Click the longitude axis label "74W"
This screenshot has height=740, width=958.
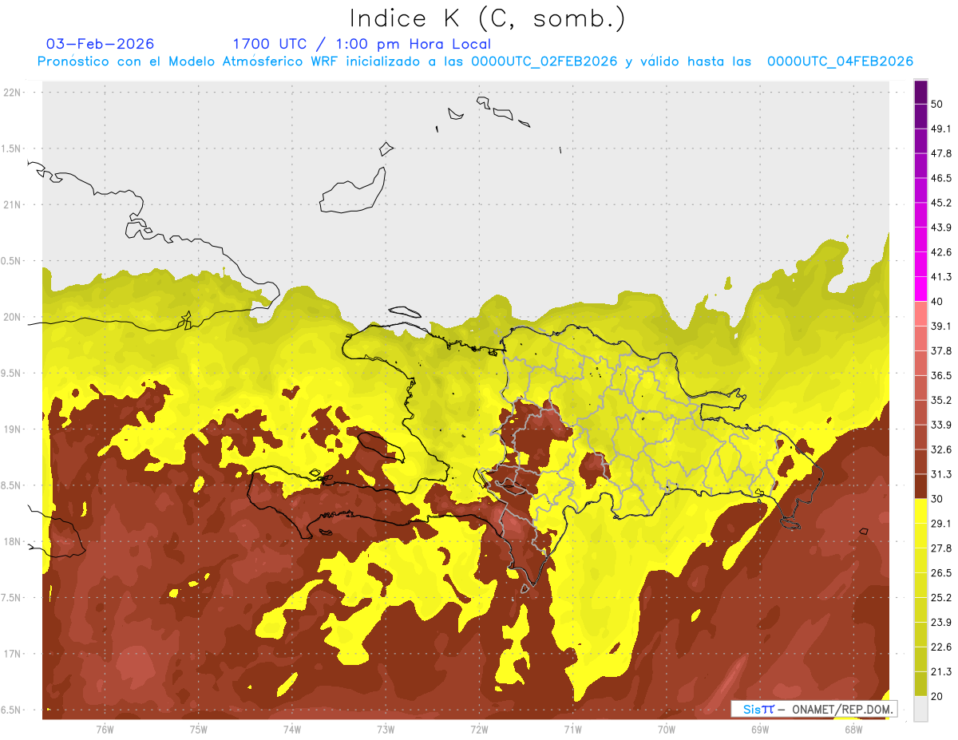[292, 729]
